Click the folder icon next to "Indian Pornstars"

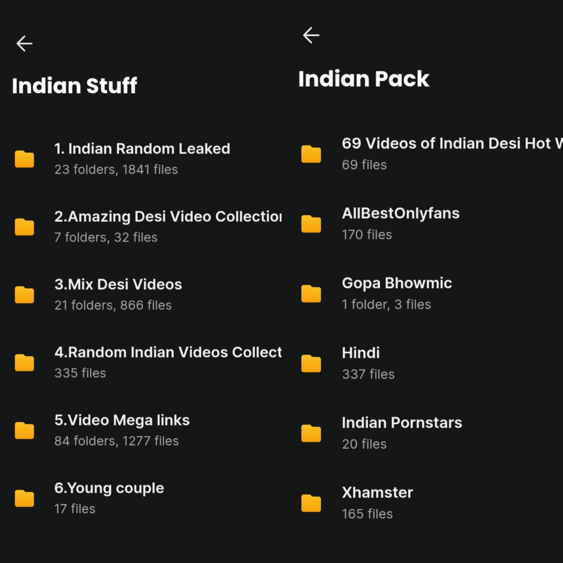click(311, 433)
